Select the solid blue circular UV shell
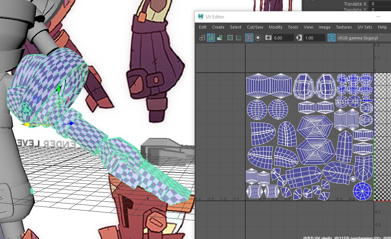Viewport: 391px width, 239px height. coord(362,191)
